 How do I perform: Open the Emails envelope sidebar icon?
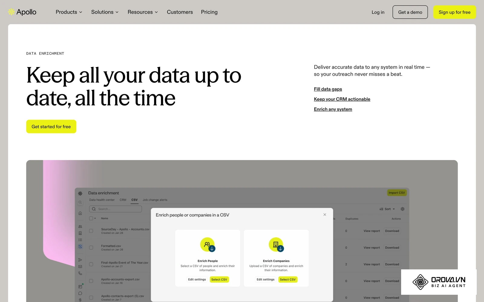80,266
